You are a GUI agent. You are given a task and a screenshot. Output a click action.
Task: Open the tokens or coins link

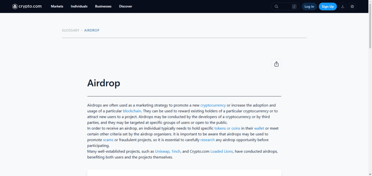227,128
